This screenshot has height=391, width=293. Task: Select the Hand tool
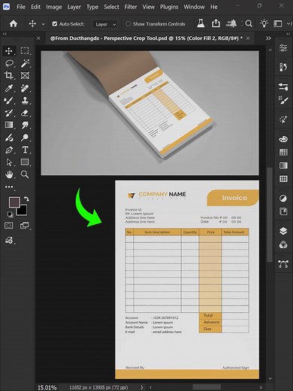click(9, 174)
